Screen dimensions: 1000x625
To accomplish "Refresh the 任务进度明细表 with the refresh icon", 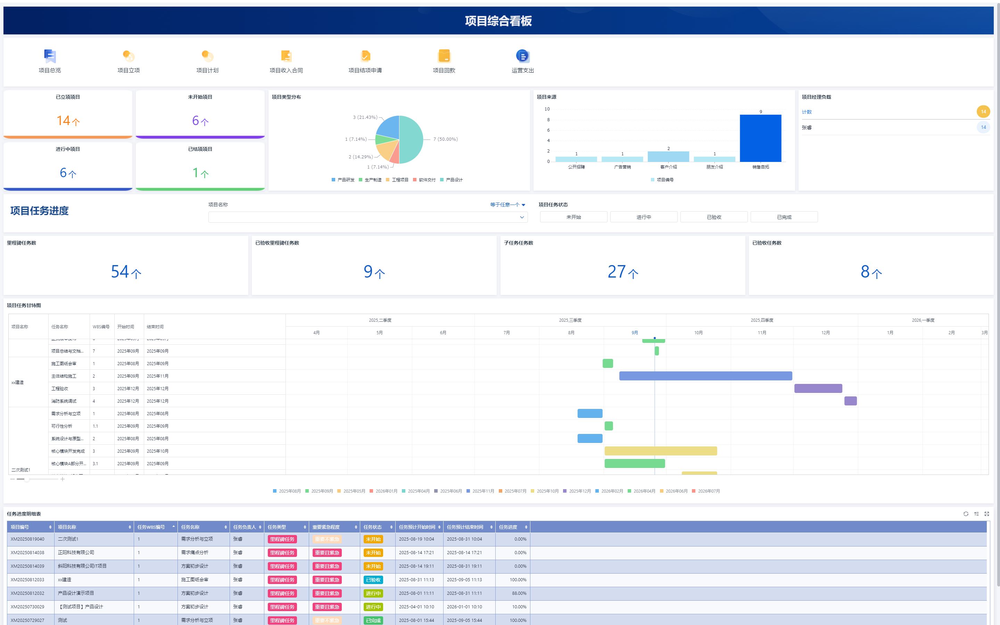I will coord(966,514).
